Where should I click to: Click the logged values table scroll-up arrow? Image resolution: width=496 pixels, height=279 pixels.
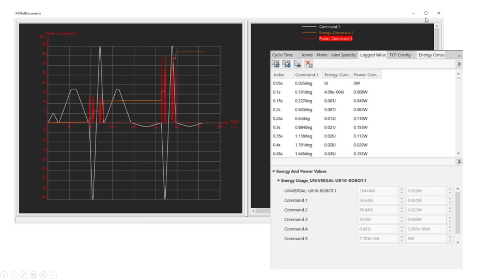pos(458,74)
